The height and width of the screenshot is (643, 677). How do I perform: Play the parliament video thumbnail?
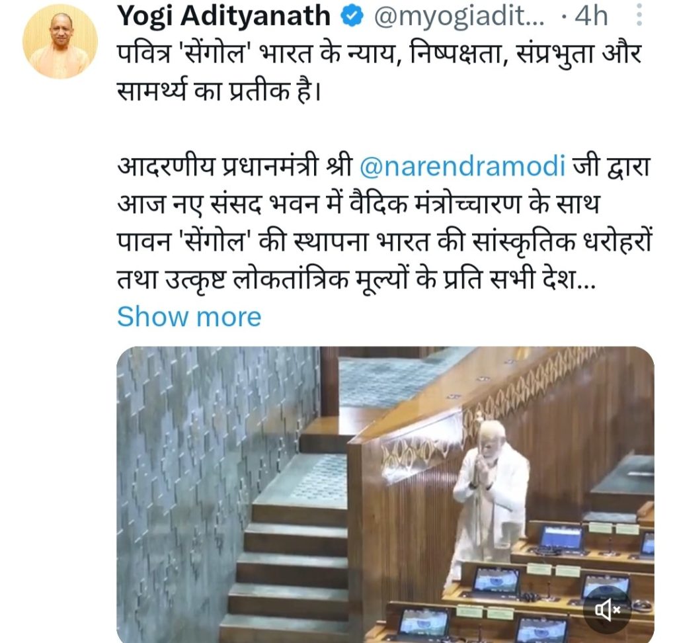(385, 494)
